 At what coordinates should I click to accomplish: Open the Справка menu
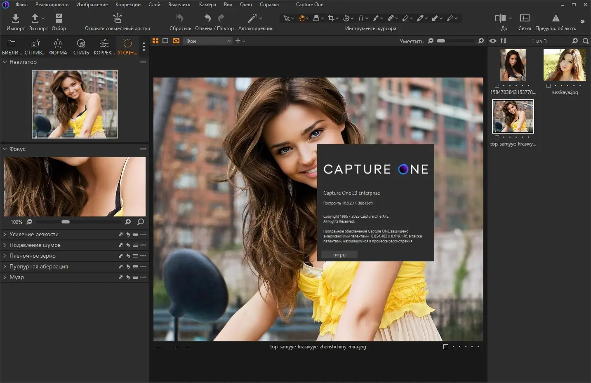269,5
